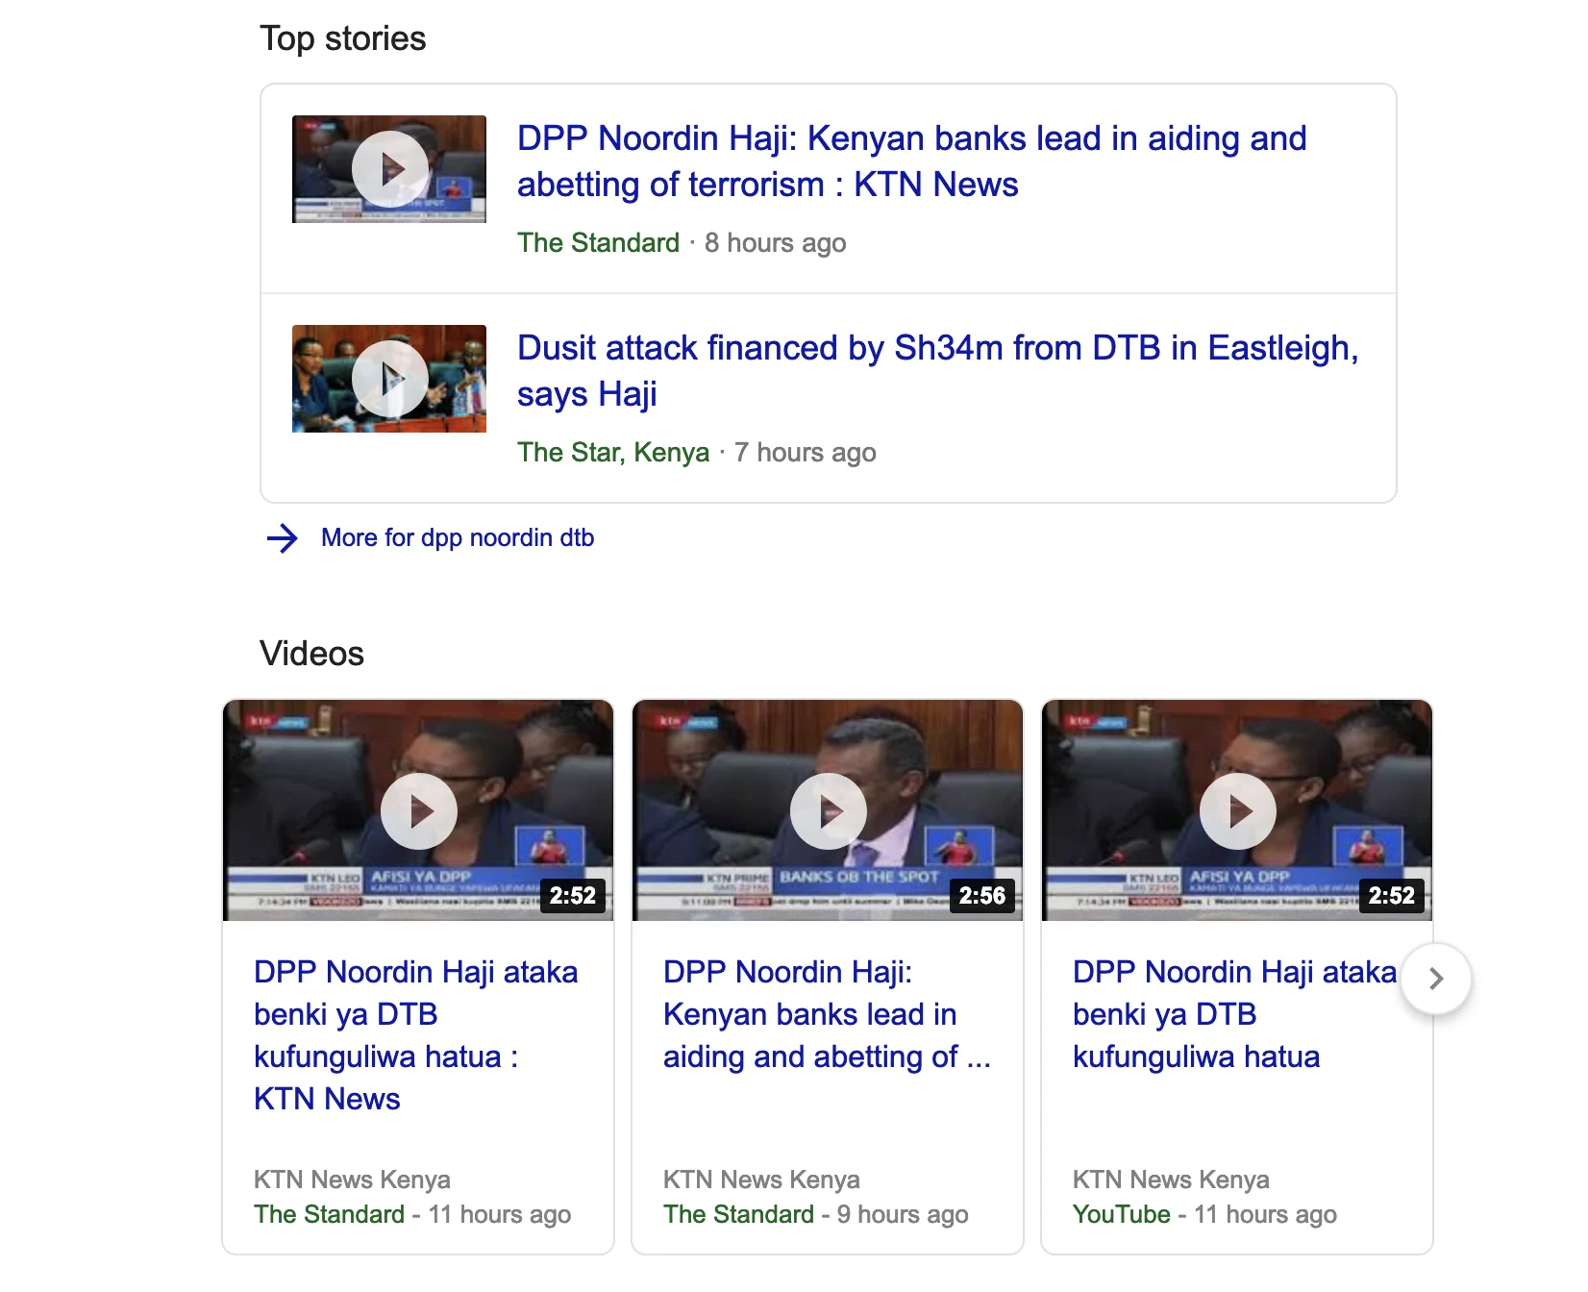1588x1292 pixels.
Task: Click 'The Standard - 11 hours ago' source
Action: pyautogui.click(x=329, y=1215)
